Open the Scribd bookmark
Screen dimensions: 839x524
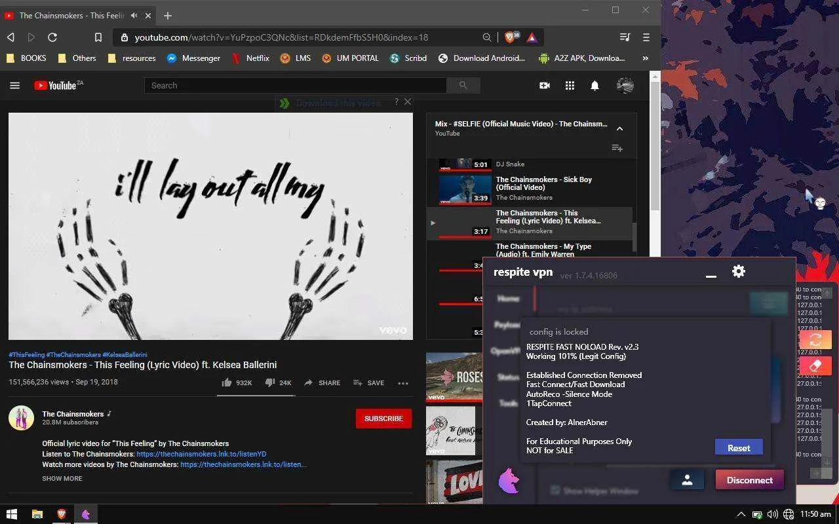408,58
